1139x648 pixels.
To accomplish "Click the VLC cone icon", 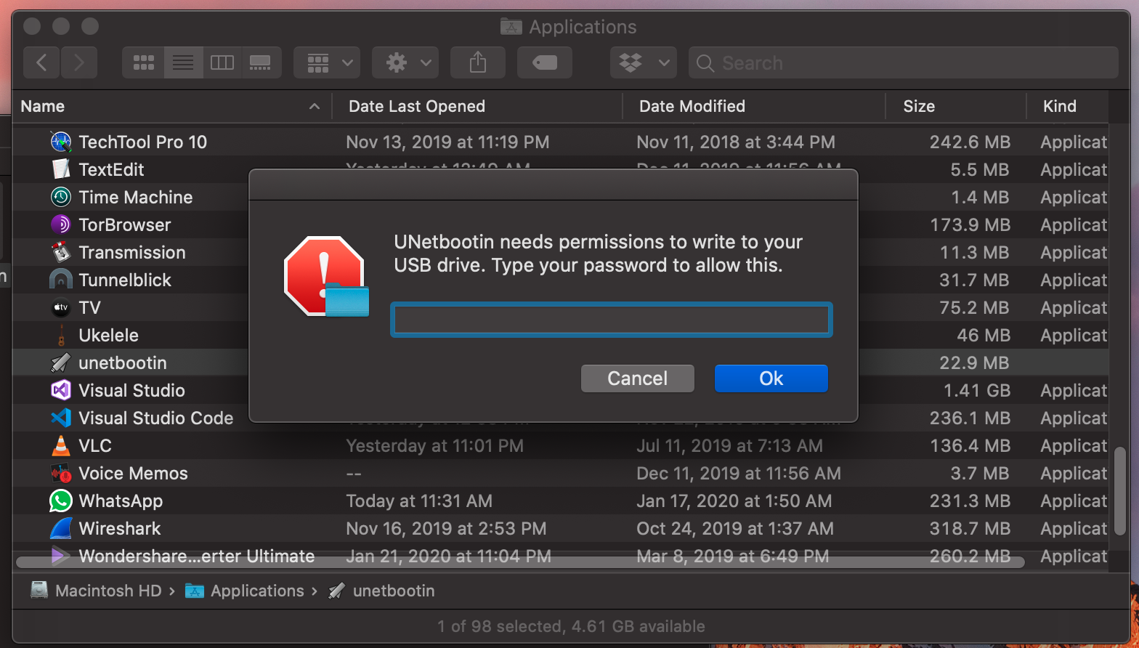I will pyautogui.click(x=61, y=445).
